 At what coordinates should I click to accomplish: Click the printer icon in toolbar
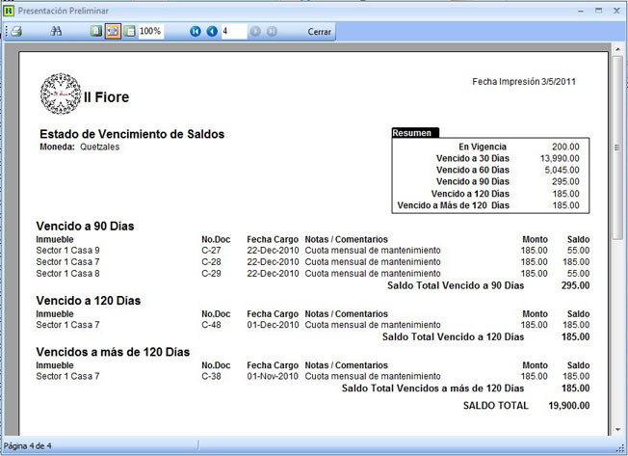(x=16, y=31)
